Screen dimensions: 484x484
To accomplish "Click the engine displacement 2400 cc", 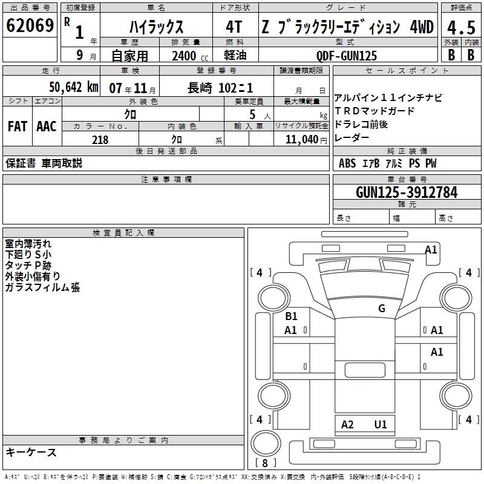I will pyautogui.click(x=190, y=56).
